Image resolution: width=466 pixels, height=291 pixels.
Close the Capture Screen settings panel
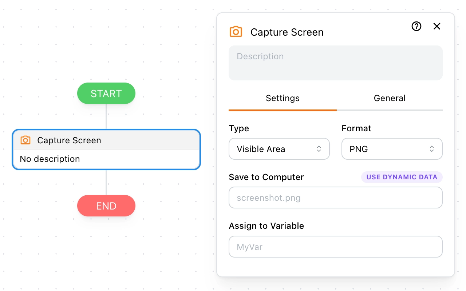pos(437,26)
